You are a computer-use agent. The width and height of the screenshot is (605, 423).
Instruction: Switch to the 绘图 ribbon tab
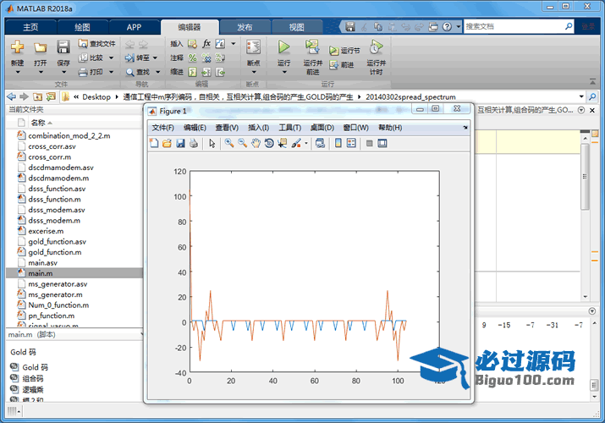click(82, 27)
